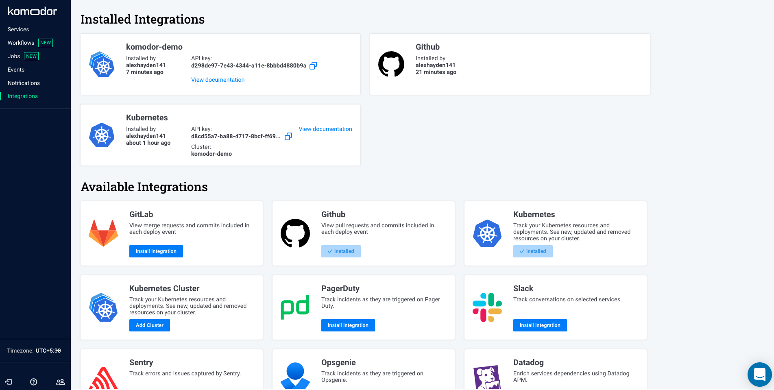This screenshot has height=390, width=774.
Task: Click the Available Integrations heading
Action: (x=144, y=187)
